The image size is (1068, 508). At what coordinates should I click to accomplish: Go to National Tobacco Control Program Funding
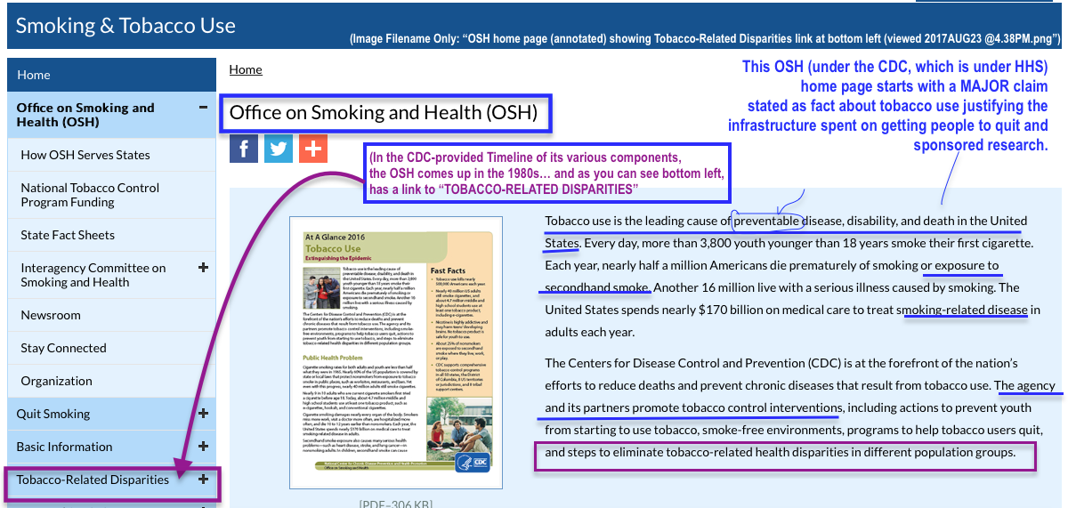tap(90, 195)
